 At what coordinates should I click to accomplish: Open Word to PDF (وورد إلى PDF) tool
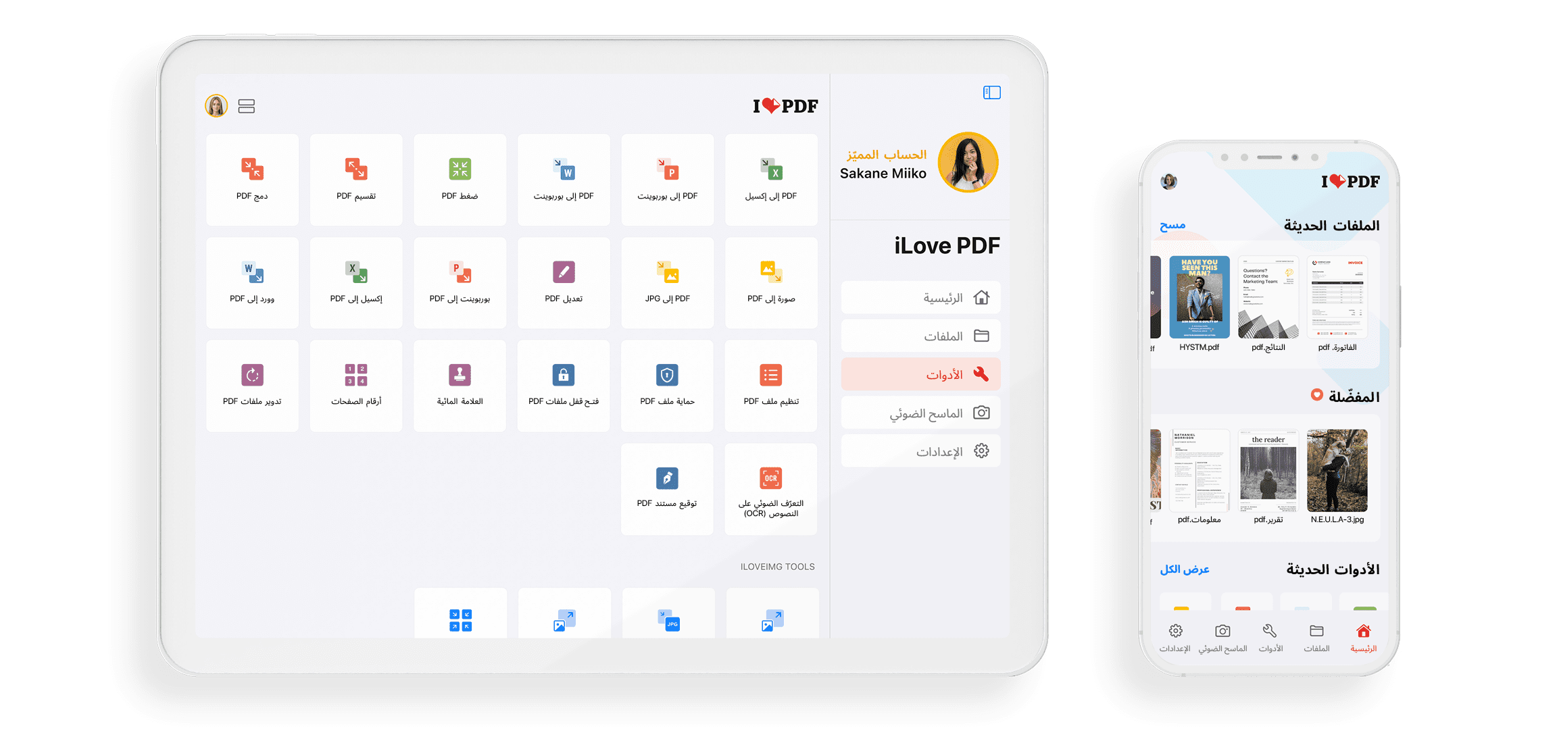coord(252,283)
